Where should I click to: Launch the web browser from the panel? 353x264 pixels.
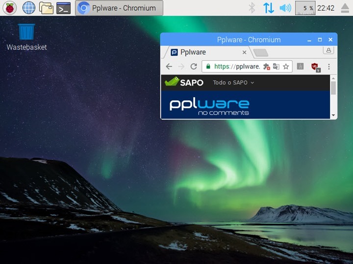point(29,8)
